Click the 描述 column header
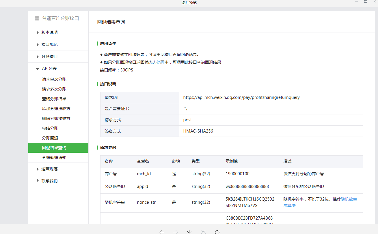This screenshot has width=378, height=234. [287, 161]
